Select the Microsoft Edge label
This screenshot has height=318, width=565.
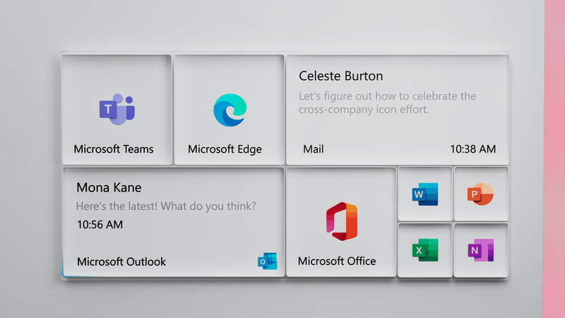(225, 149)
